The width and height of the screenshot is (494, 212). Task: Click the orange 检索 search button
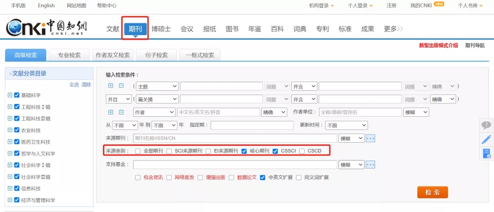[432, 192]
